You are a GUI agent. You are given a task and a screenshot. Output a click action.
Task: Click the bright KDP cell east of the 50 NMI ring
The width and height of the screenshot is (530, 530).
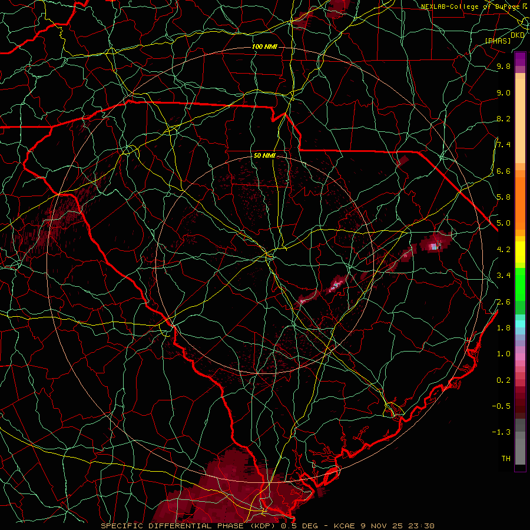tap(435, 243)
